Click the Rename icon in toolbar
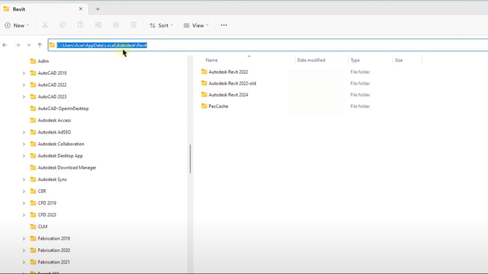The height and width of the screenshot is (274, 488). (x=98, y=25)
